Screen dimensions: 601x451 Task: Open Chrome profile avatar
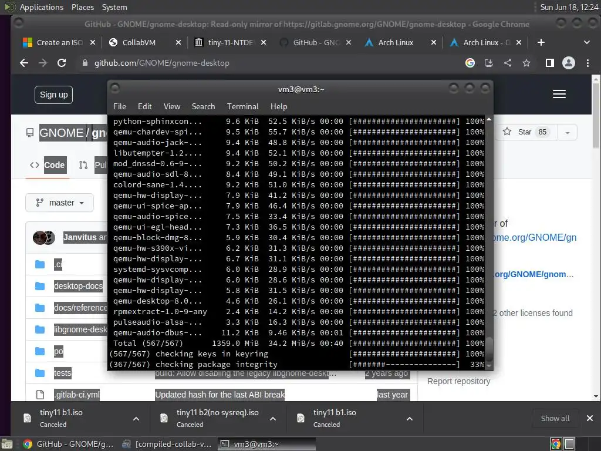[568, 63]
